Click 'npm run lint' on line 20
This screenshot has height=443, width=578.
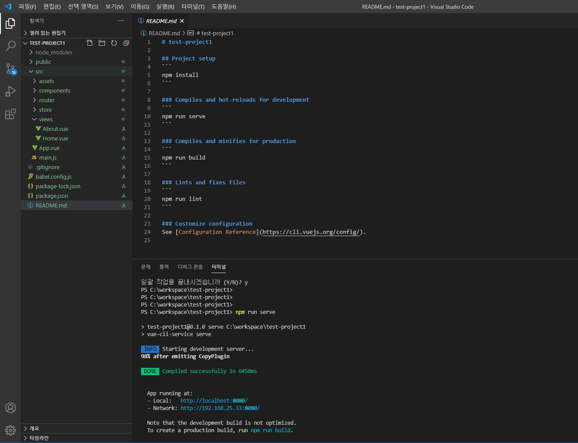coord(182,199)
